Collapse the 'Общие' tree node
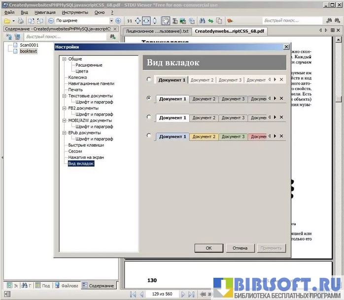The width and height of the screenshot is (344, 300). tap(64, 59)
